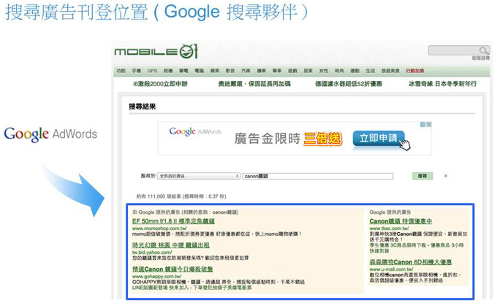Click the 冰雪奇緣.日本冬季新年行 promo link

442,83
